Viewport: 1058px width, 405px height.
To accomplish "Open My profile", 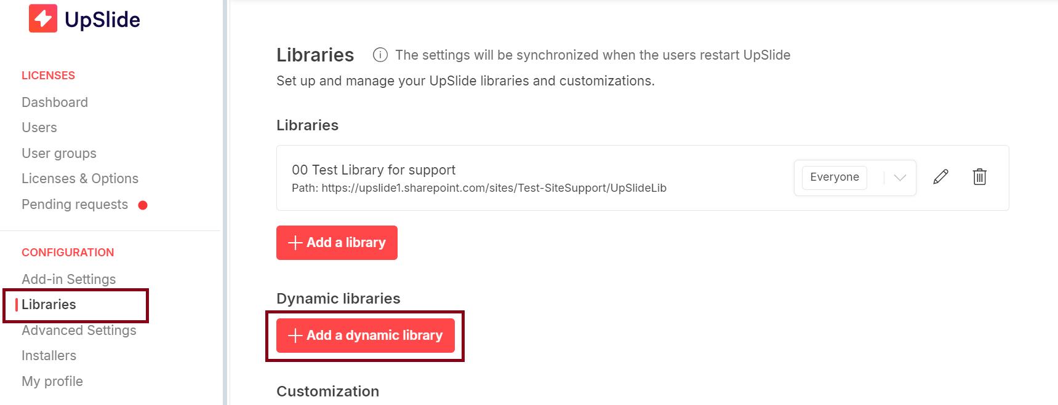I will pyautogui.click(x=52, y=381).
